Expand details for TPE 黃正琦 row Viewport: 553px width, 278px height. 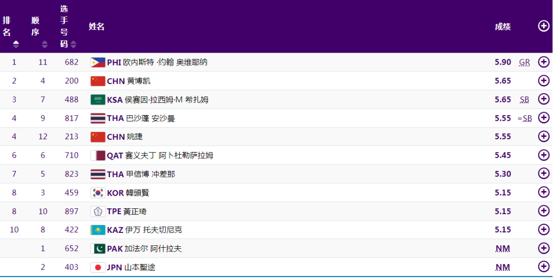pos(543,211)
